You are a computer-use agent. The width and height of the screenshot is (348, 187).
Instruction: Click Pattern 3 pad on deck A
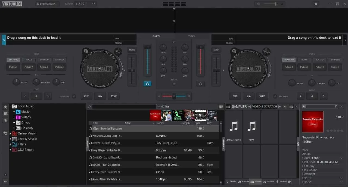click(x=44, y=67)
